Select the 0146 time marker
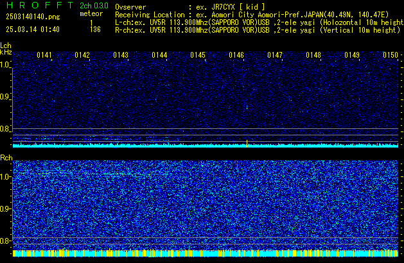404x263 pixels. pyautogui.click(x=236, y=55)
